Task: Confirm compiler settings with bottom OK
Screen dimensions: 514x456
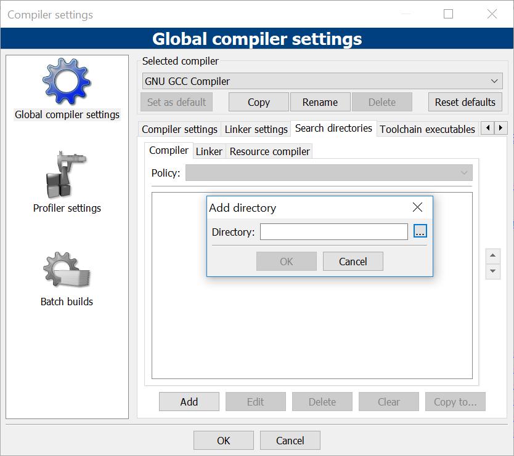Action: [223, 440]
